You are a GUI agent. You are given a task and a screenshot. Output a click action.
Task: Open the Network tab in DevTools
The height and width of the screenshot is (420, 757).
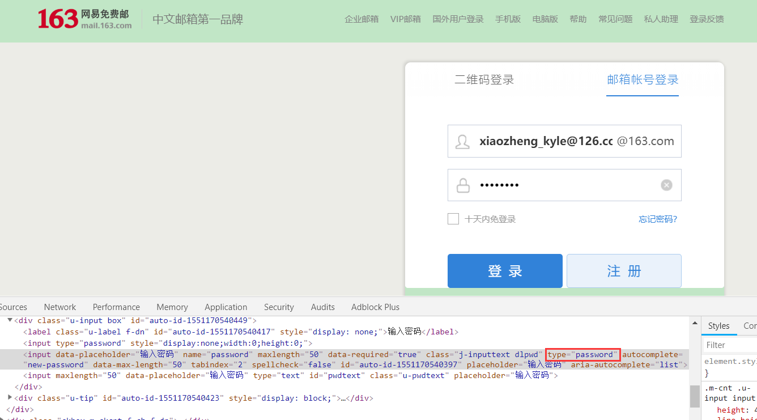pos(60,307)
